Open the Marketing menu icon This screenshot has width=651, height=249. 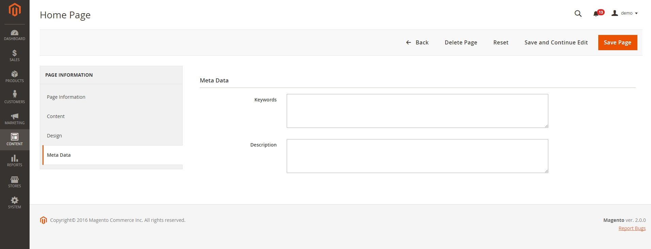point(15,119)
